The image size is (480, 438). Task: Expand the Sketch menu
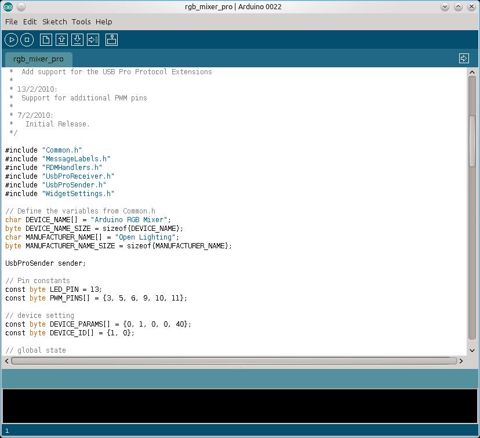(x=54, y=21)
